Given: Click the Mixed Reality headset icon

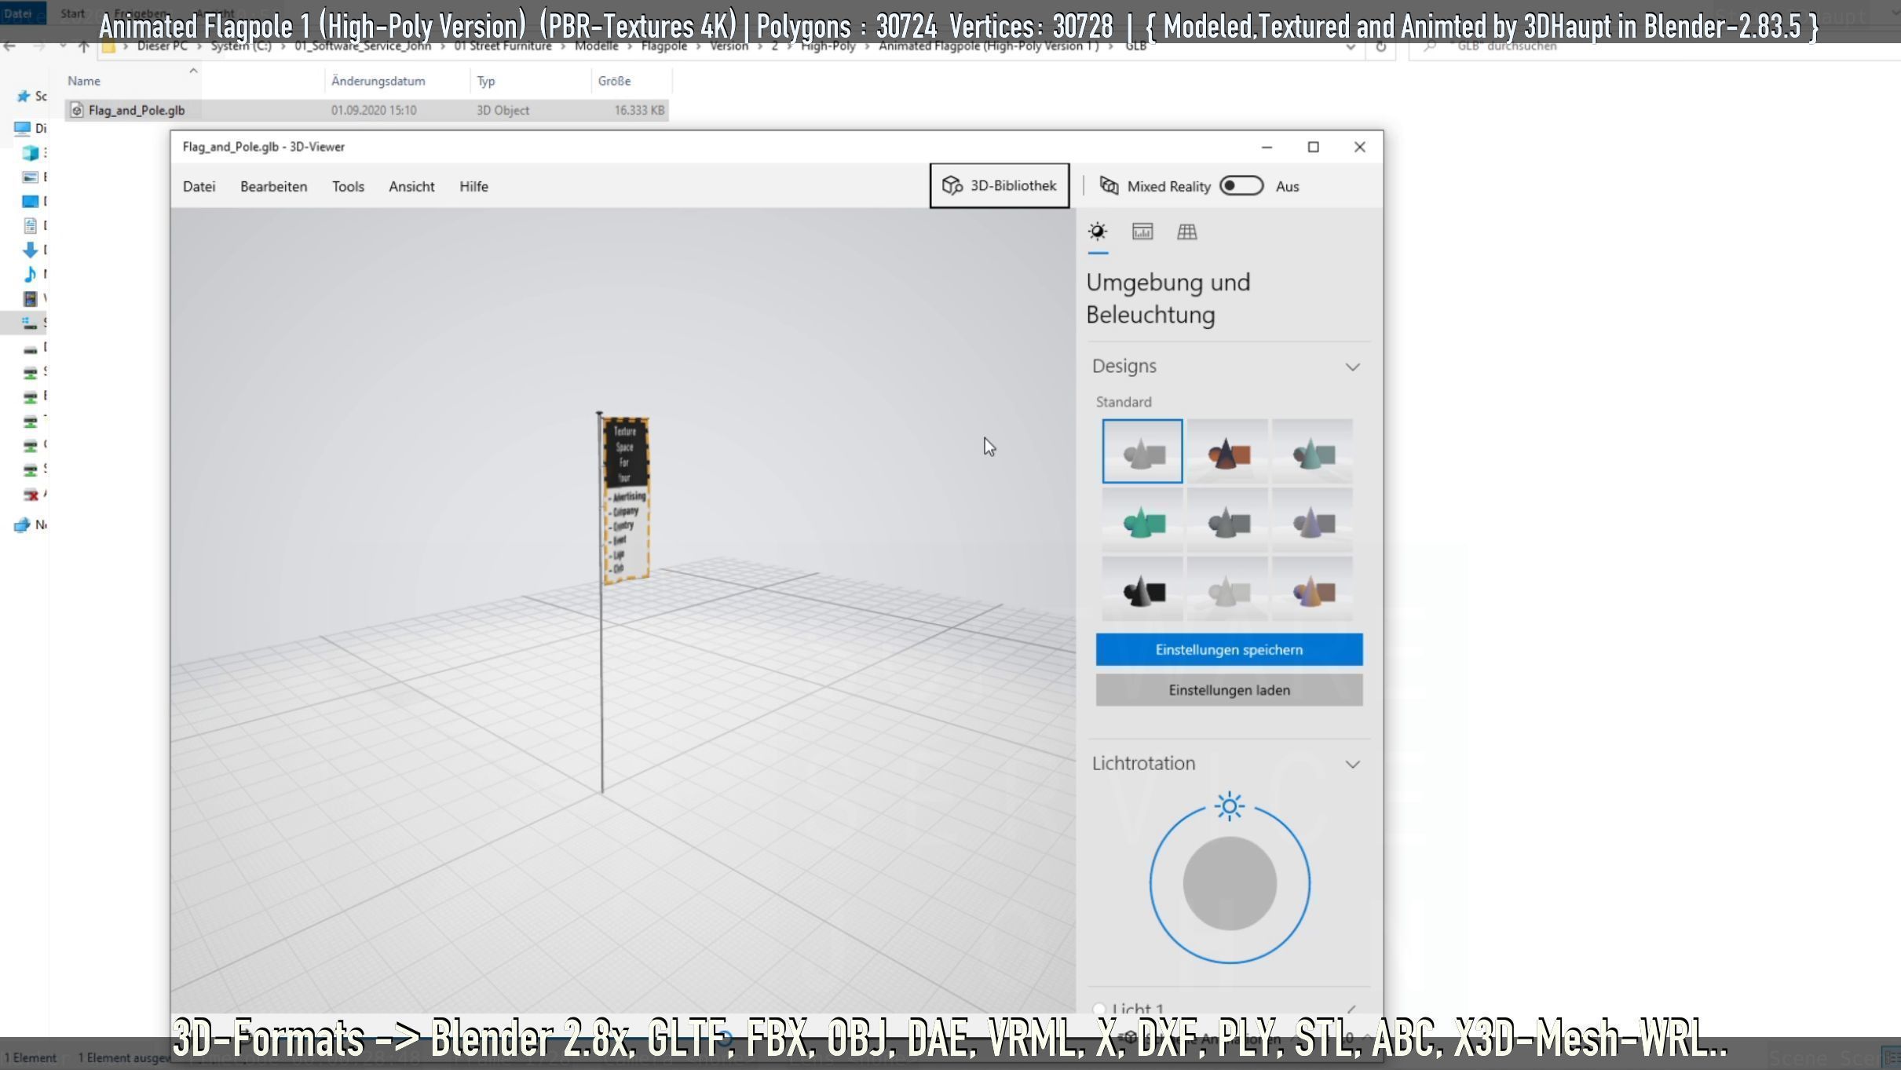Looking at the screenshot, I should coord(1109,186).
